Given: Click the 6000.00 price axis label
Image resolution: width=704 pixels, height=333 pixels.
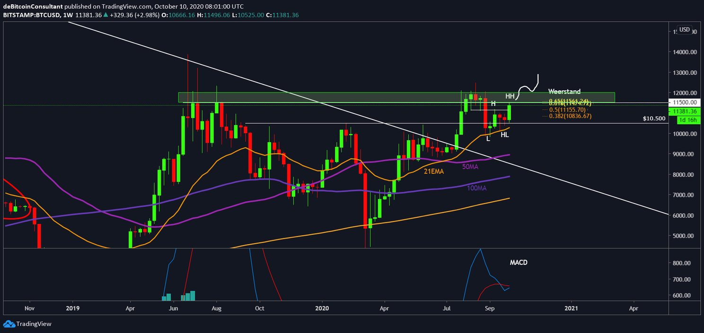Looking at the screenshot, I should coord(684,215).
